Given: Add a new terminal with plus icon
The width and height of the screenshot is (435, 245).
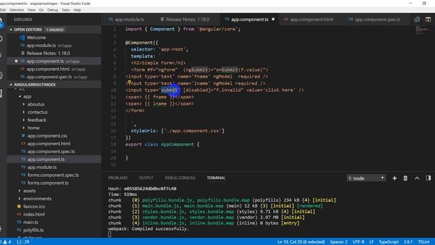Looking at the screenshot, I should point(394,178).
